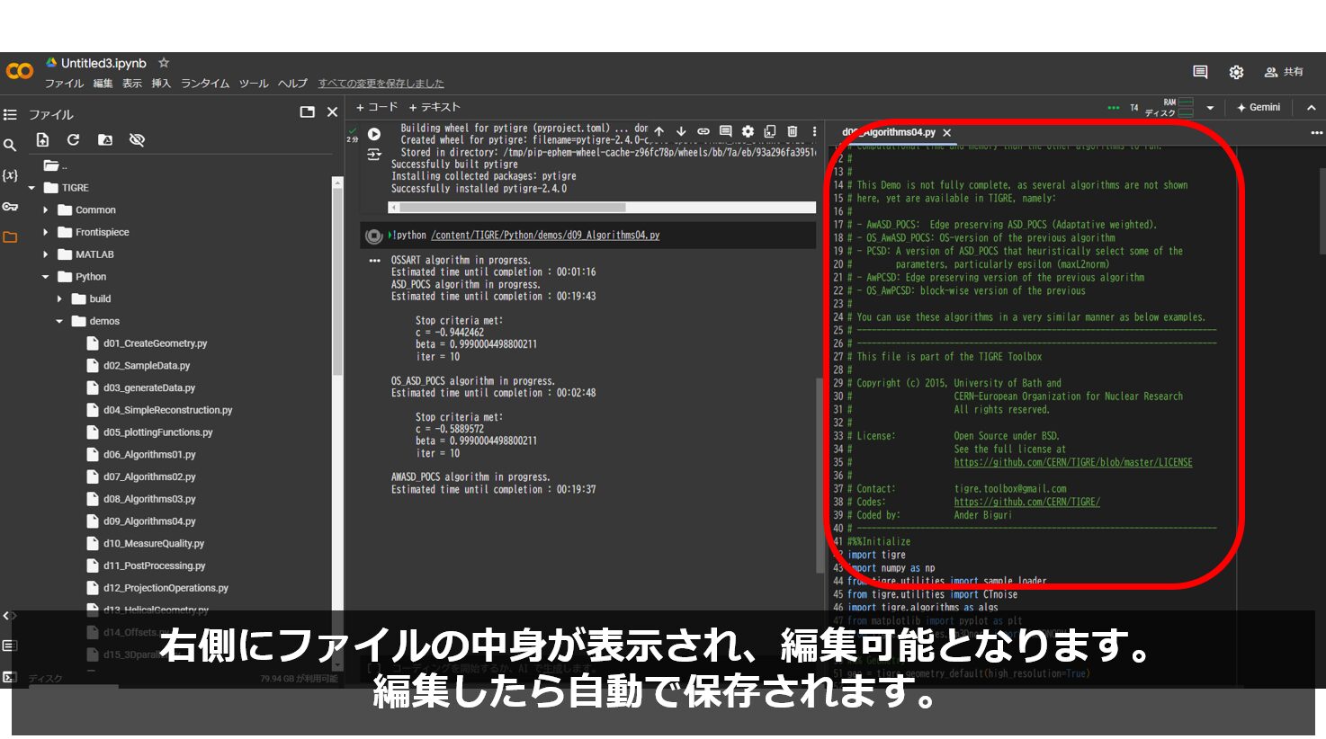
Task: Add a comment to the cell
Action: [x=725, y=130]
